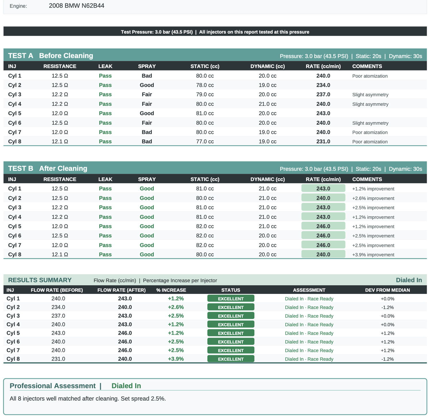
Task: Click the assessment text about set spread 2.5%
Action: click(88, 399)
